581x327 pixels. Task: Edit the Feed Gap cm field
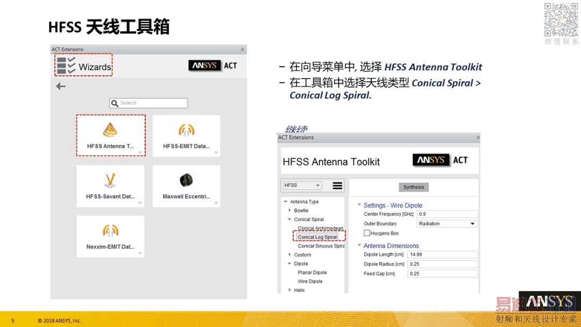pos(442,274)
